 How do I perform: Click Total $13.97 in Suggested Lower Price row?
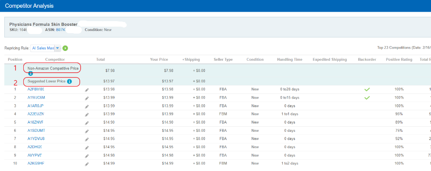click(109, 81)
